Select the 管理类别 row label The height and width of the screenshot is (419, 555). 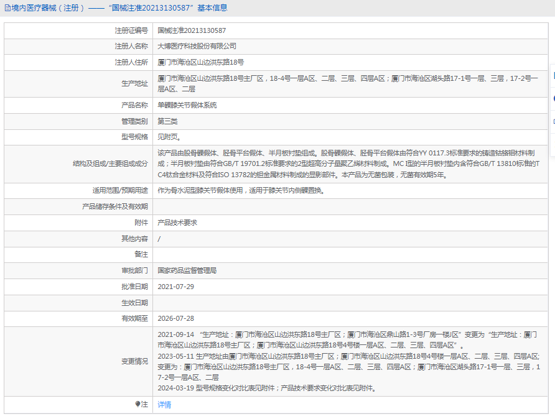[x=134, y=122]
